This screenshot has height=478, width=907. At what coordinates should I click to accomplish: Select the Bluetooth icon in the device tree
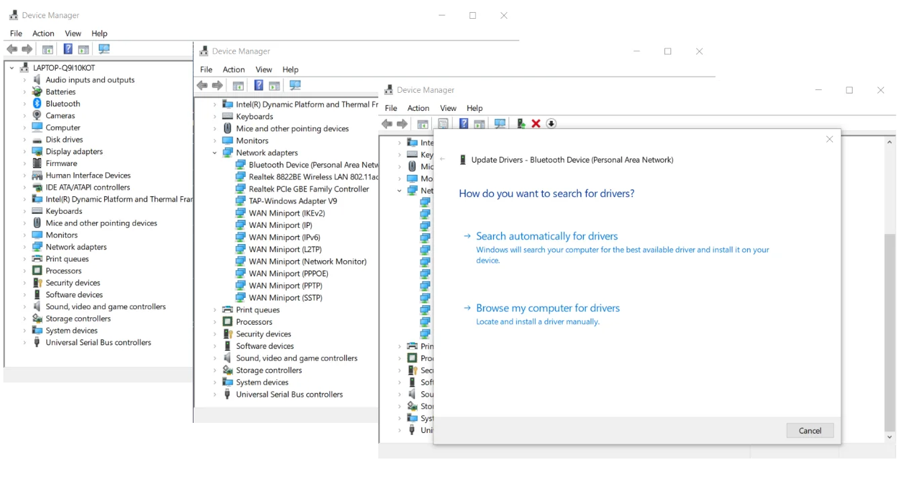[38, 104]
